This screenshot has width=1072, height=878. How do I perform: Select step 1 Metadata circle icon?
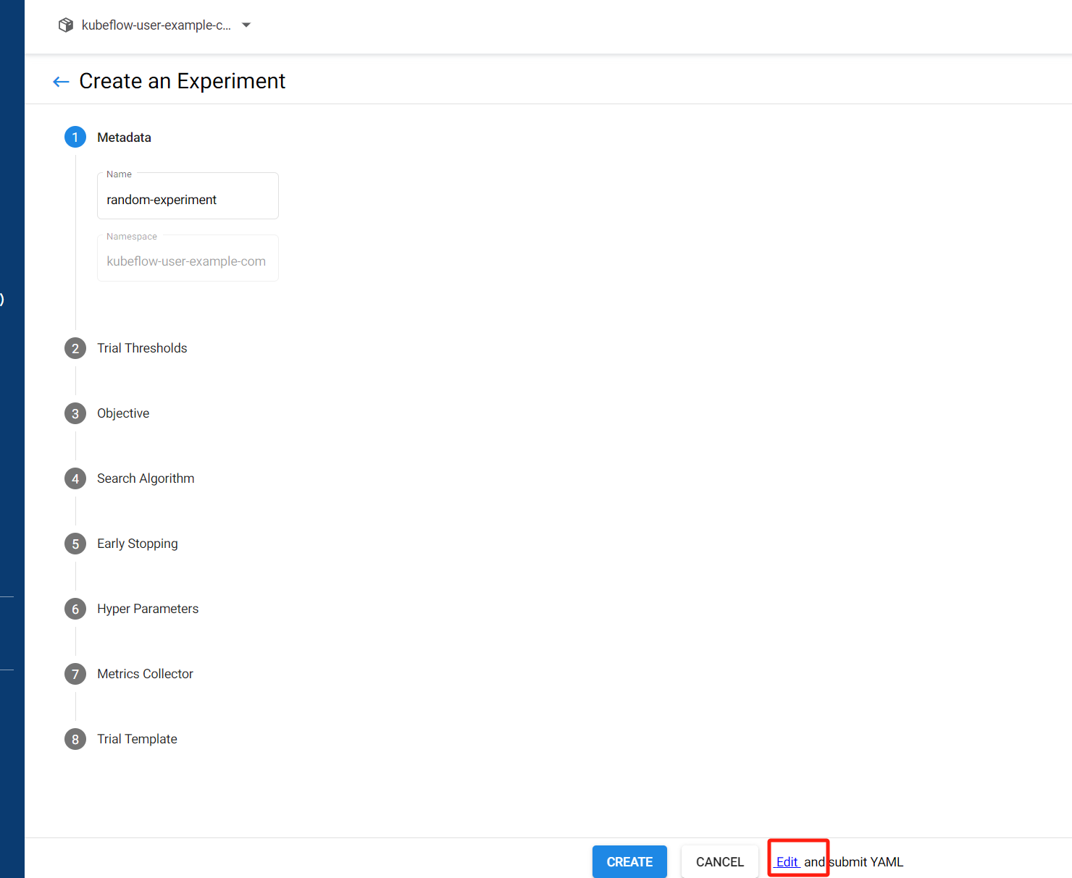coord(75,138)
